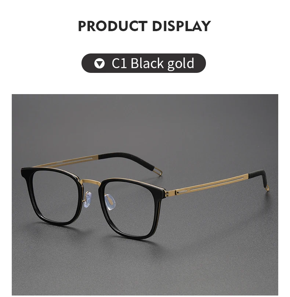Click the right clear nose pad

[110, 203]
